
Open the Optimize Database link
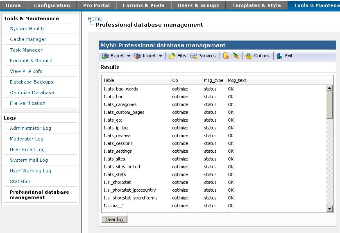[x=32, y=93]
